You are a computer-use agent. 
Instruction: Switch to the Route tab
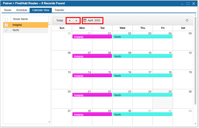click(8, 10)
